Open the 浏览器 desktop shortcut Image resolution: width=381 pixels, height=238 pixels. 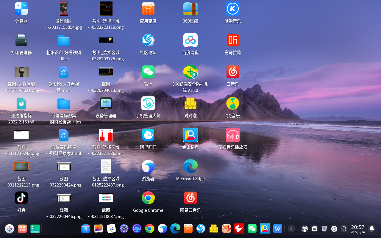[x=148, y=167]
